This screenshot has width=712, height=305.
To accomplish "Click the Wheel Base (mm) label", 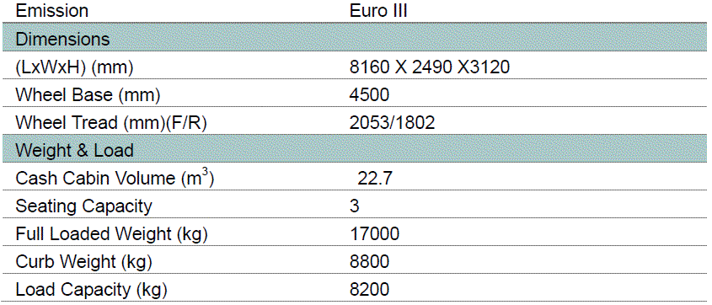I will (x=88, y=95).
